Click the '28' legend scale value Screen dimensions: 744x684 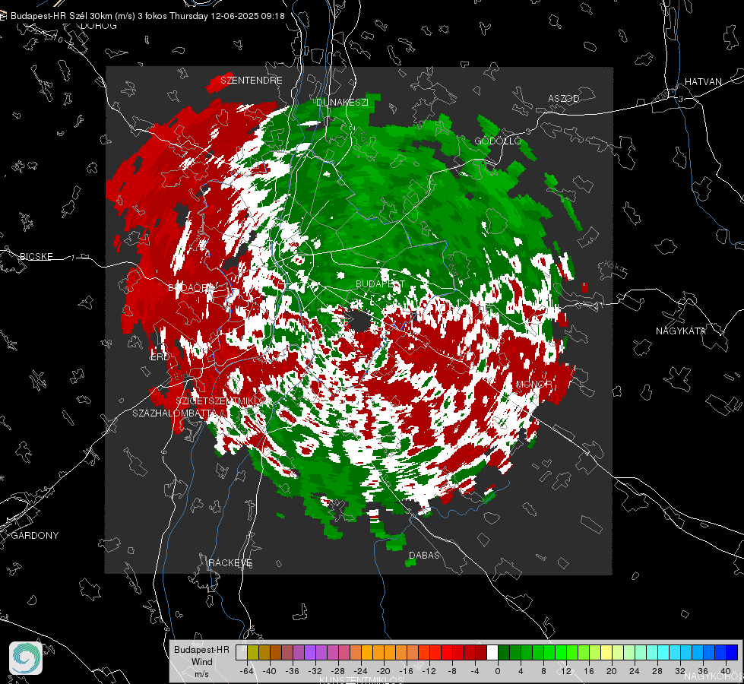[657, 671]
